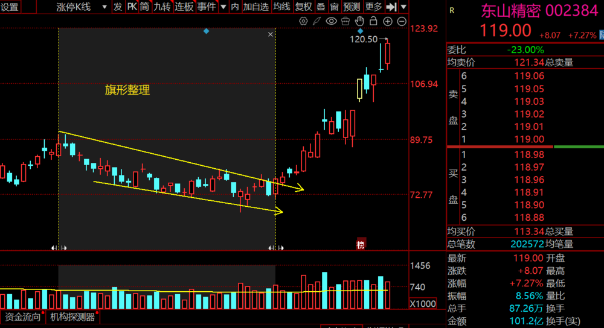Open chart settings gear icon
The image size is (604, 328).
point(304,21)
